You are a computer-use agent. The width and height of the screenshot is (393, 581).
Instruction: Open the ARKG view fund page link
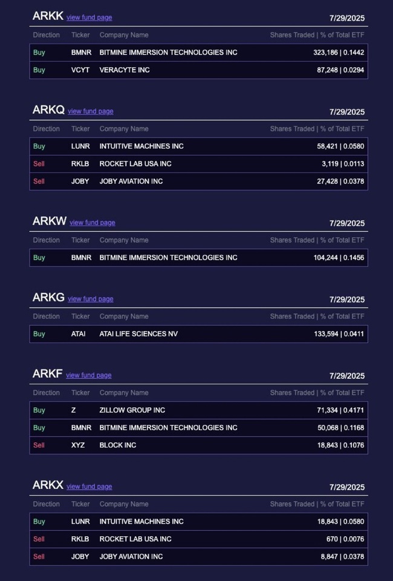click(90, 299)
